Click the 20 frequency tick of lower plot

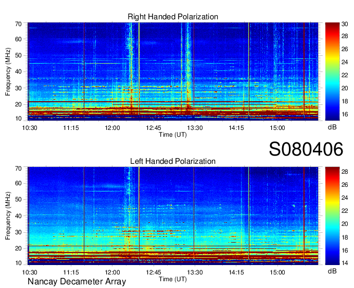click(x=18, y=248)
